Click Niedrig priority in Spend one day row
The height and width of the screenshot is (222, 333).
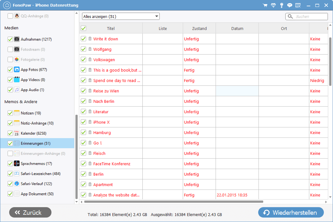pyautogui.click(x=317, y=80)
